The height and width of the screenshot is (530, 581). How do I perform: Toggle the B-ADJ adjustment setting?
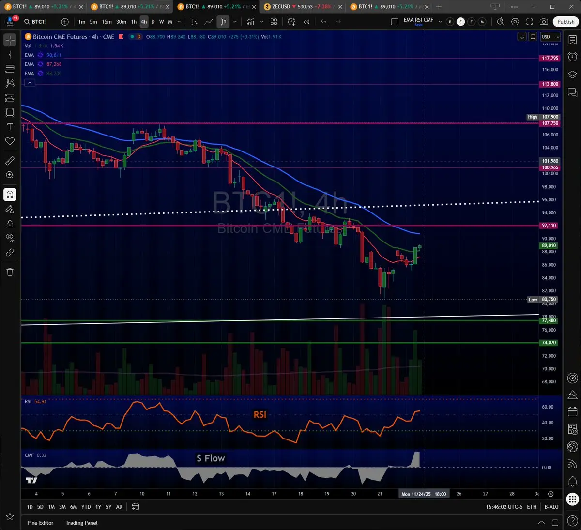pos(551,507)
